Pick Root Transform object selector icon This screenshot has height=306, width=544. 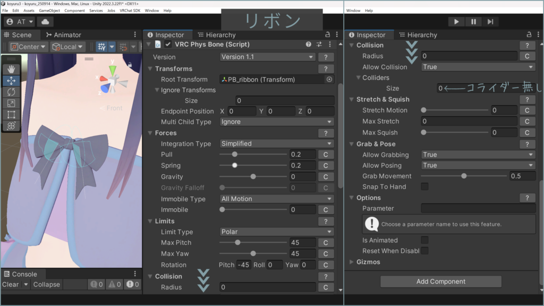click(x=329, y=80)
